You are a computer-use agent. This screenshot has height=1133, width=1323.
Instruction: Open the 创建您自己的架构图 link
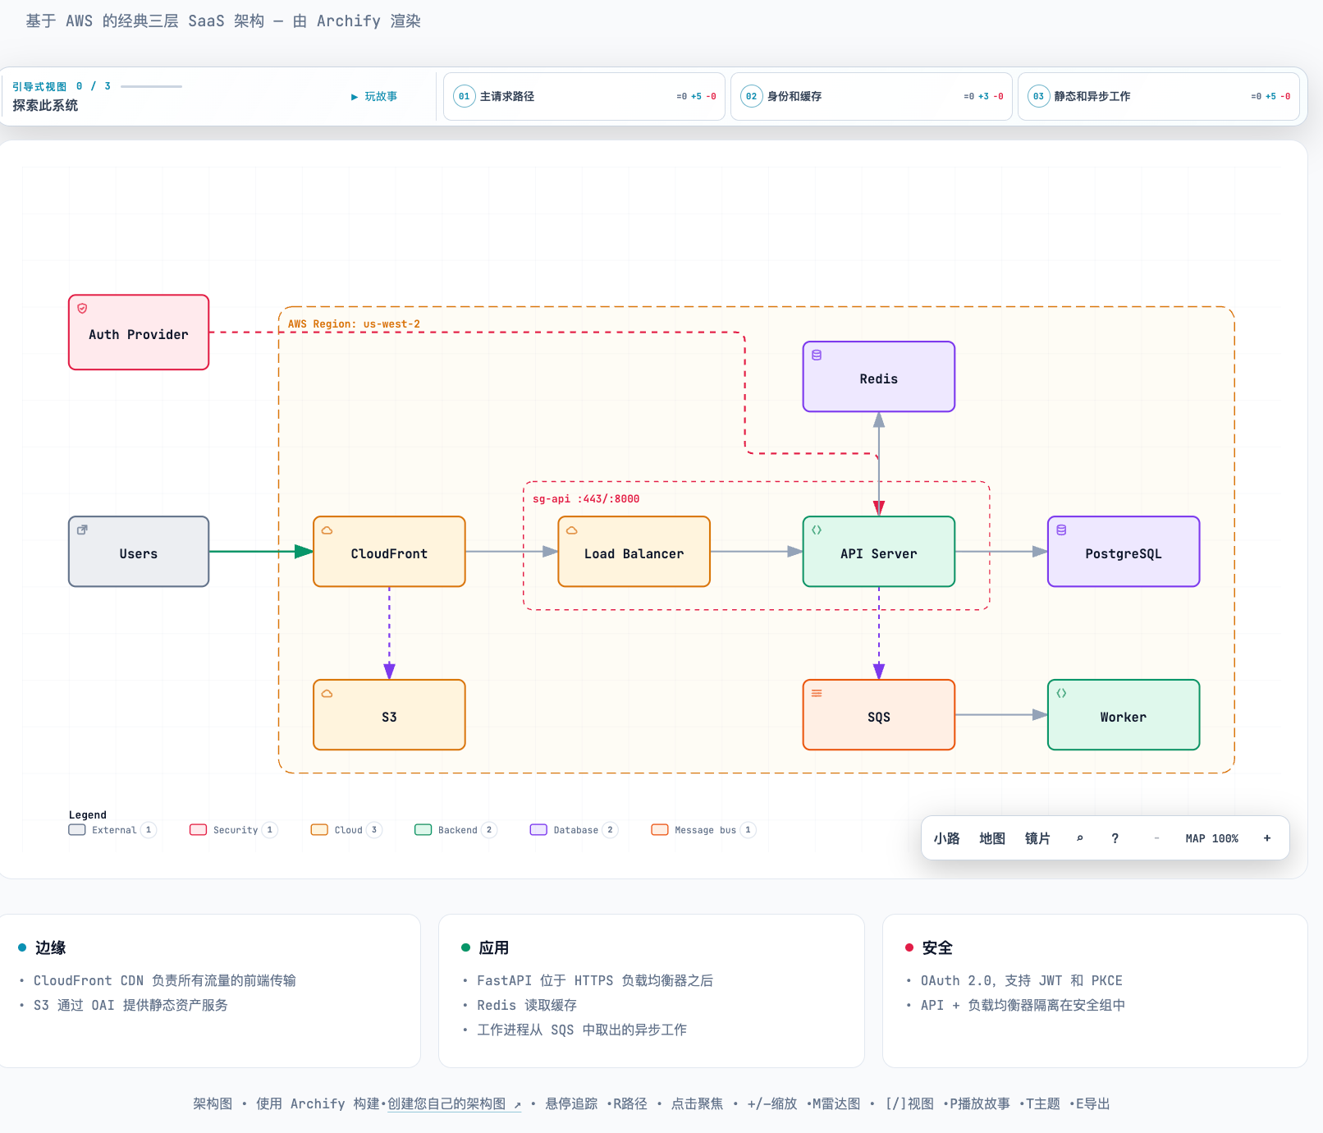point(454,1104)
